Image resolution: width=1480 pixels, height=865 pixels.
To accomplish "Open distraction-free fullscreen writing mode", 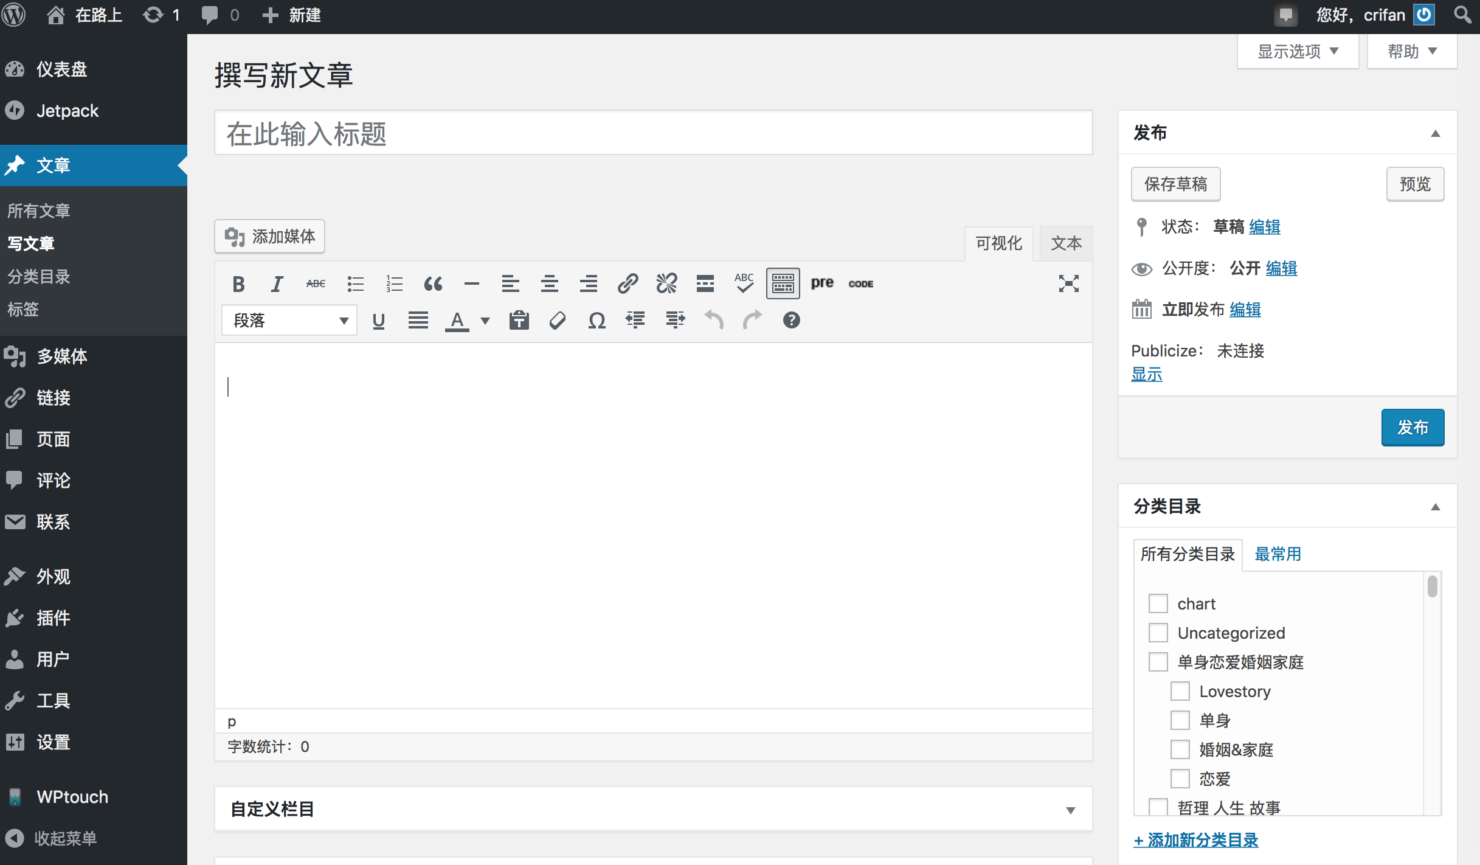I will (x=1068, y=283).
